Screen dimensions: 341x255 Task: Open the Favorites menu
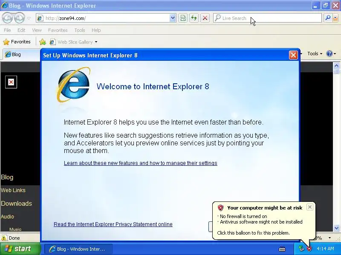58,30
